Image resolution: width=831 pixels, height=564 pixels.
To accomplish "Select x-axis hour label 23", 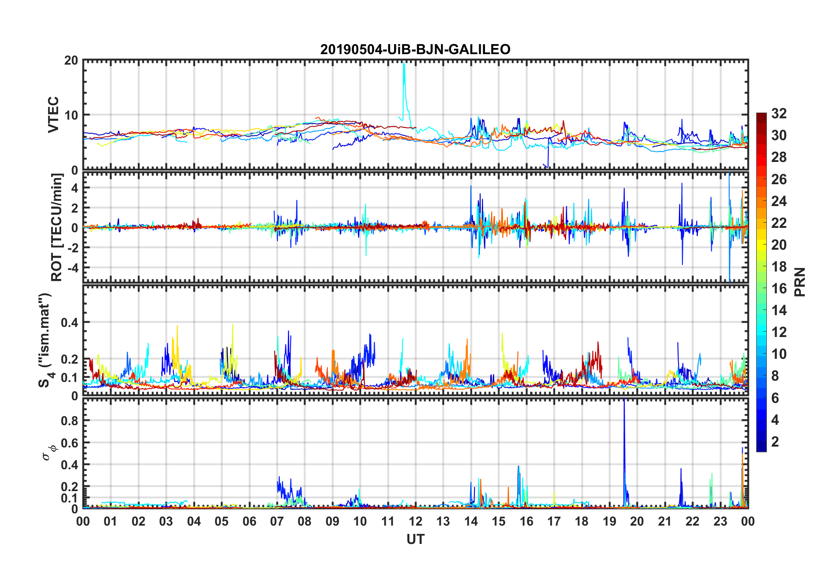I will pyautogui.click(x=720, y=521).
